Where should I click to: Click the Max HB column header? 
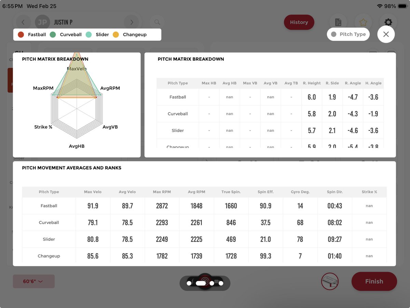(x=209, y=83)
